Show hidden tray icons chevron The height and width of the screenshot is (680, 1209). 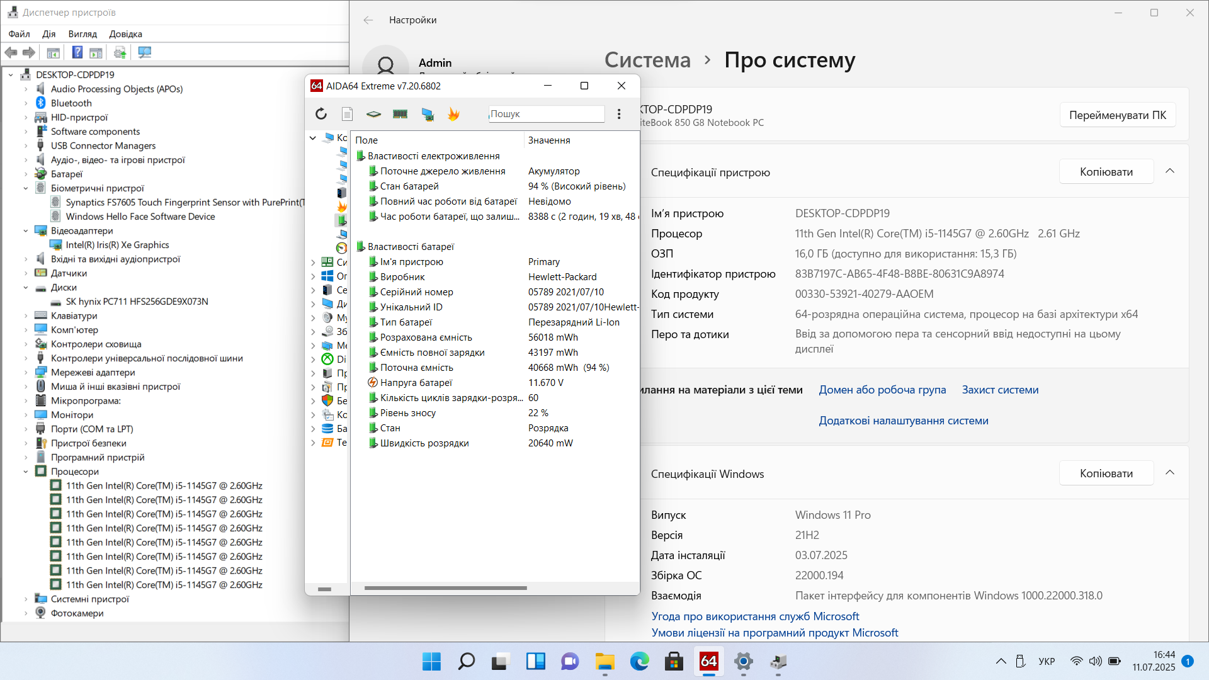(x=1001, y=661)
